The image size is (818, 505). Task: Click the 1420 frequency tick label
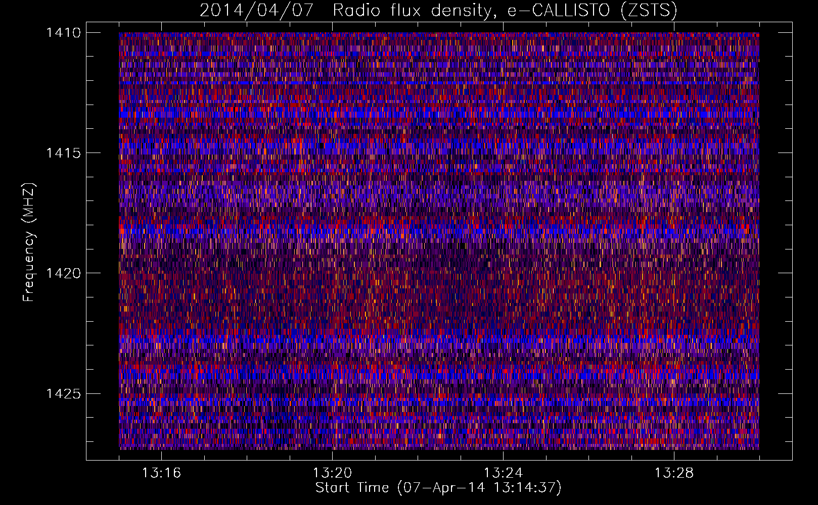click(x=63, y=273)
